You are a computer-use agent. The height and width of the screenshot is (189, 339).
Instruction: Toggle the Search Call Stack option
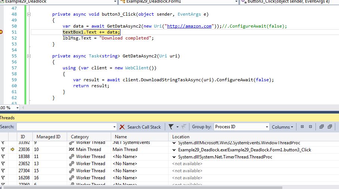[144, 127]
